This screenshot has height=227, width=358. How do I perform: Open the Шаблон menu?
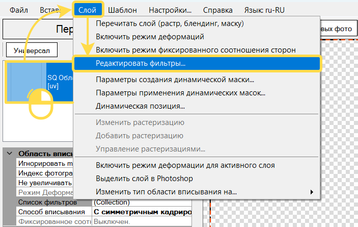122,10
